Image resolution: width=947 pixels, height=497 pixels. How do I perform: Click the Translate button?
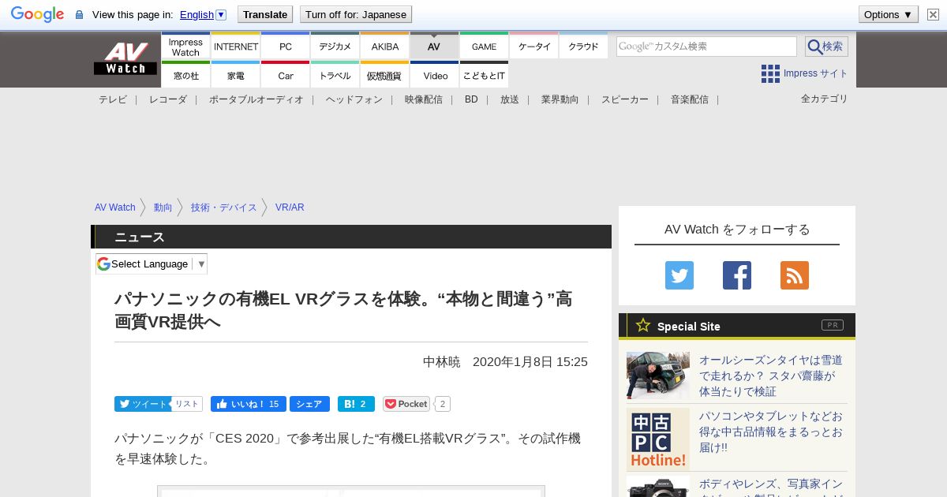264,14
